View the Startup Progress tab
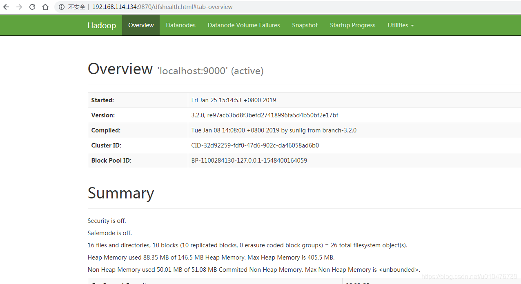 click(352, 25)
